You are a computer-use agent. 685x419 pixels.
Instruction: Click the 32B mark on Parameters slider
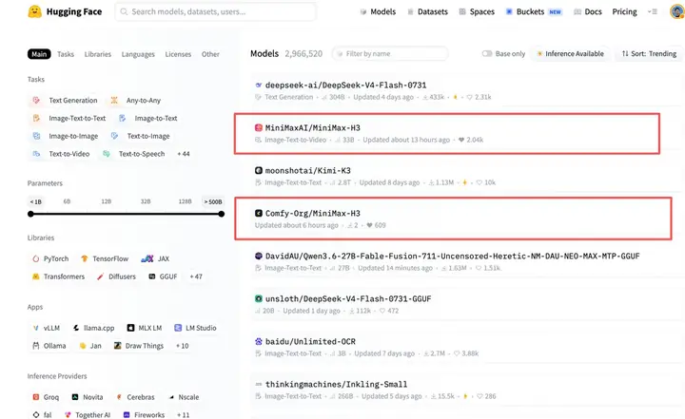click(146, 201)
